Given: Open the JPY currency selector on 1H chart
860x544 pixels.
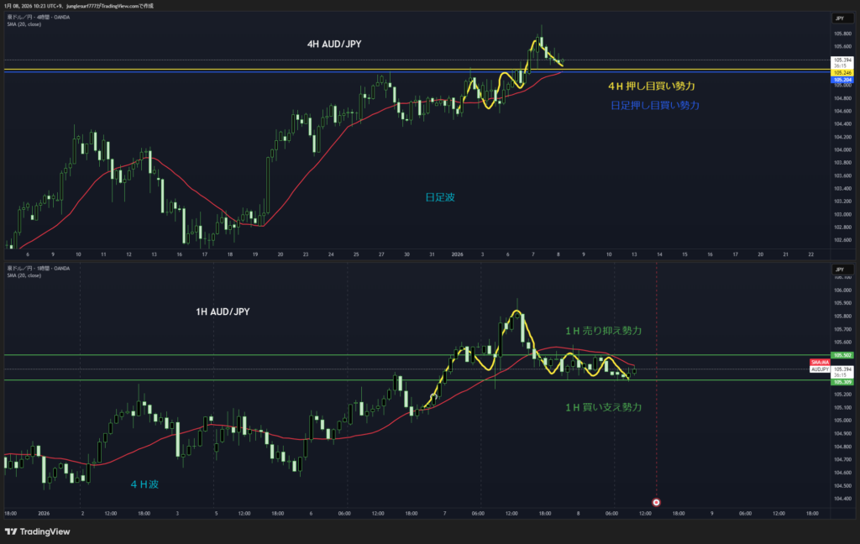Looking at the screenshot, I should 839,269.
